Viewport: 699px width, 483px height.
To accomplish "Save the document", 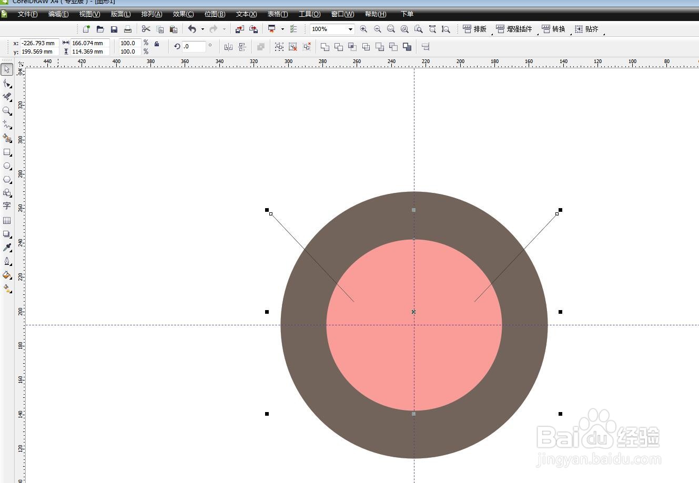I will point(114,29).
